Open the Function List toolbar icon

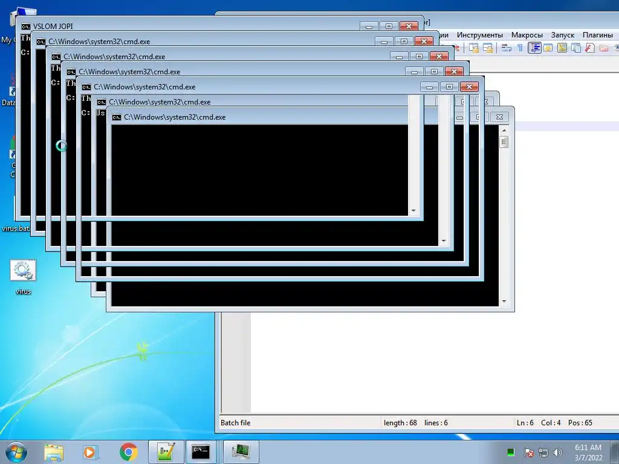pyautogui.click(x=590, y=48)
